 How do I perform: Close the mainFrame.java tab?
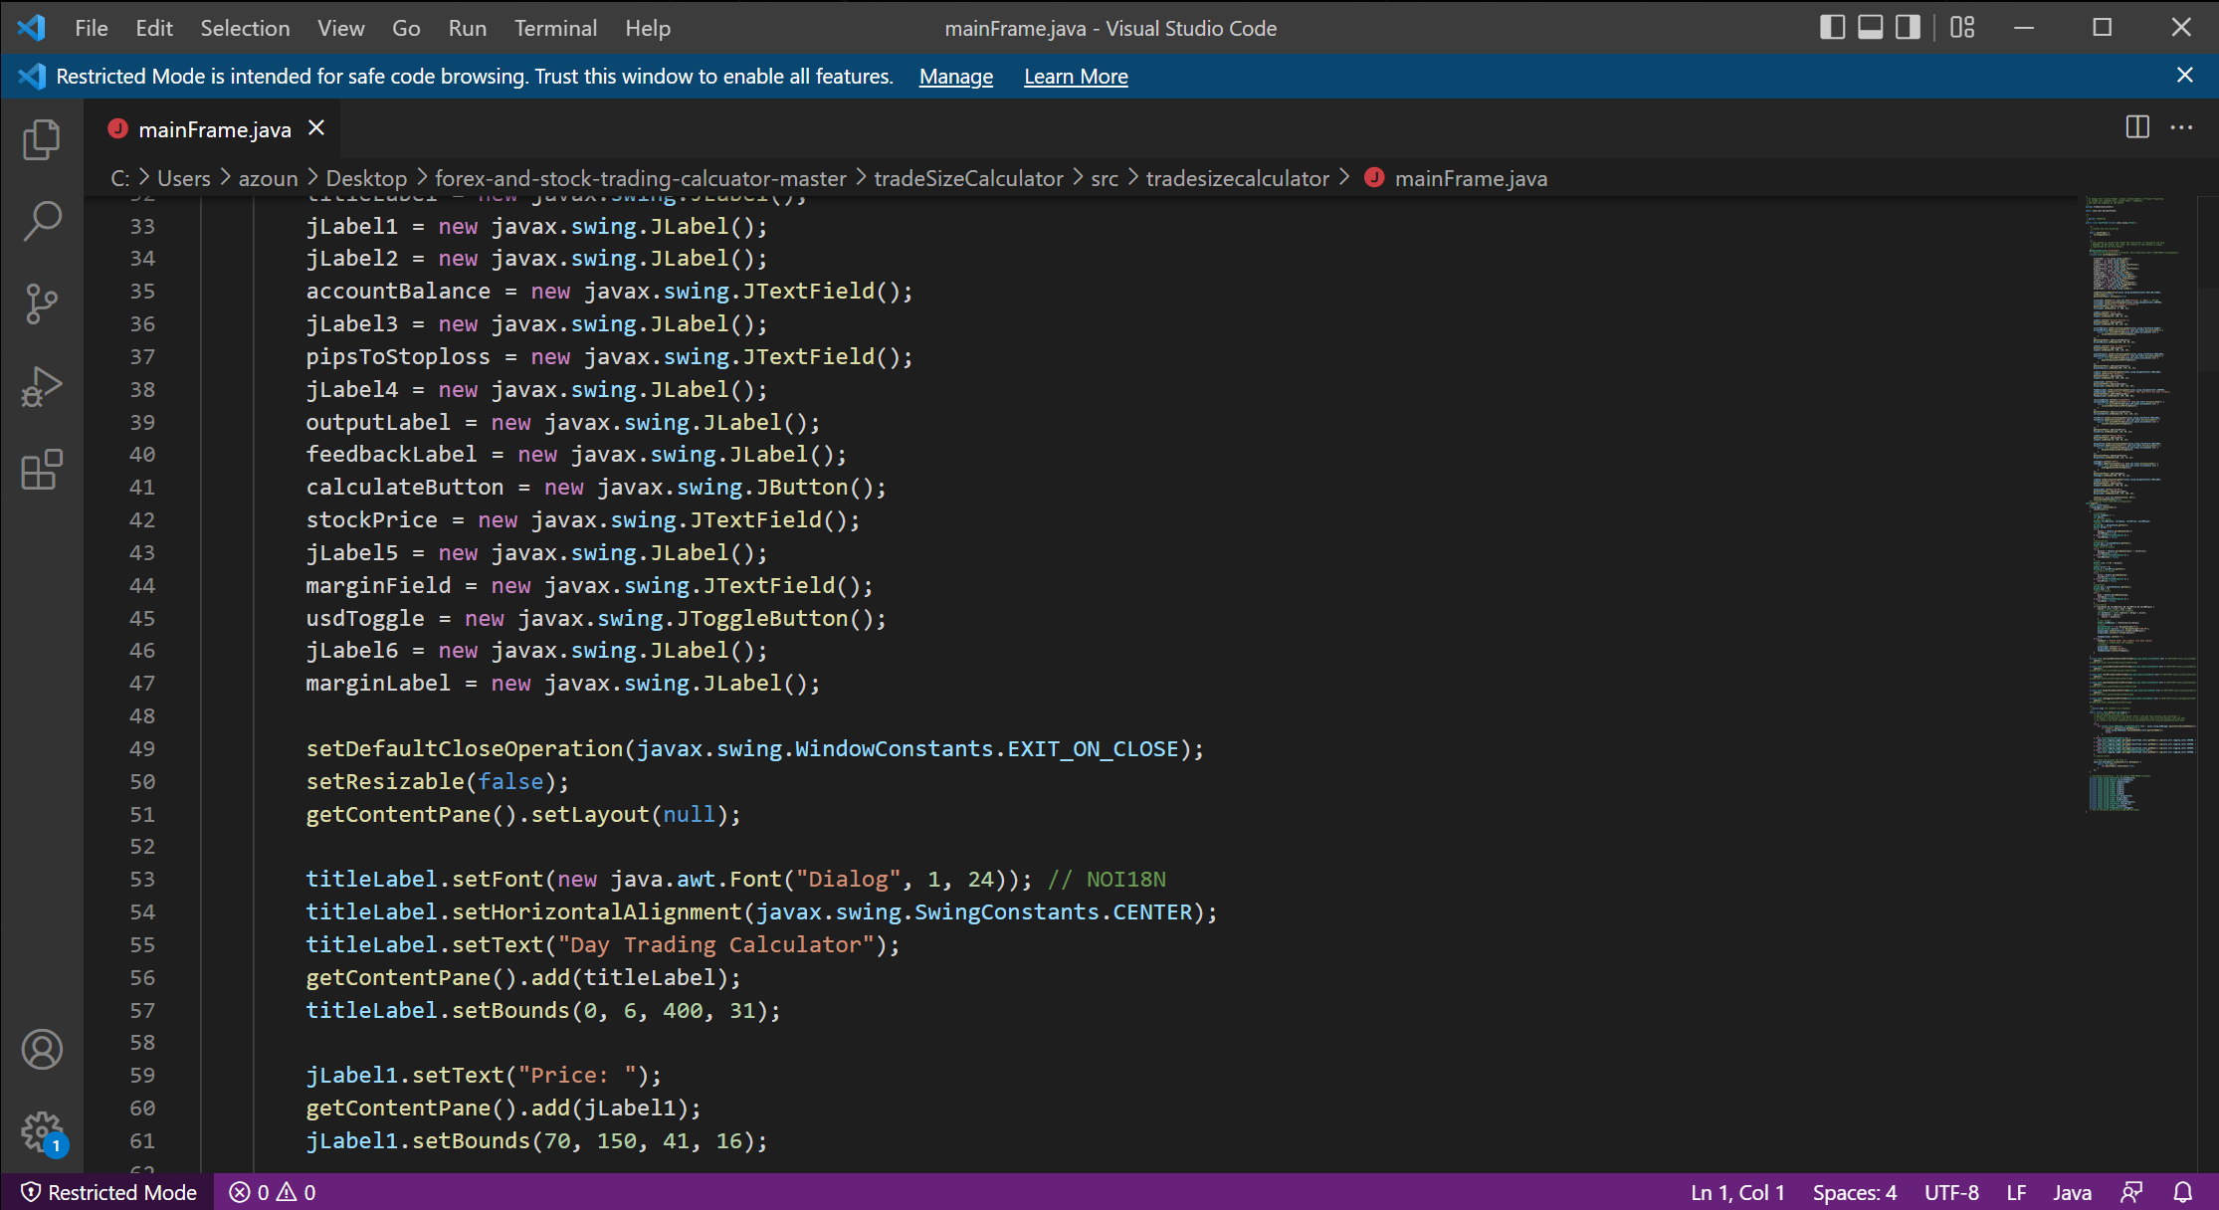(x=316, y=128)
